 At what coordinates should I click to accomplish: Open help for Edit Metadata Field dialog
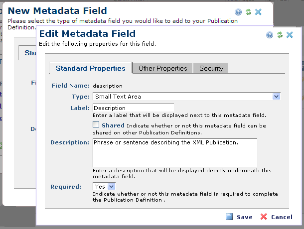point(270,35)
